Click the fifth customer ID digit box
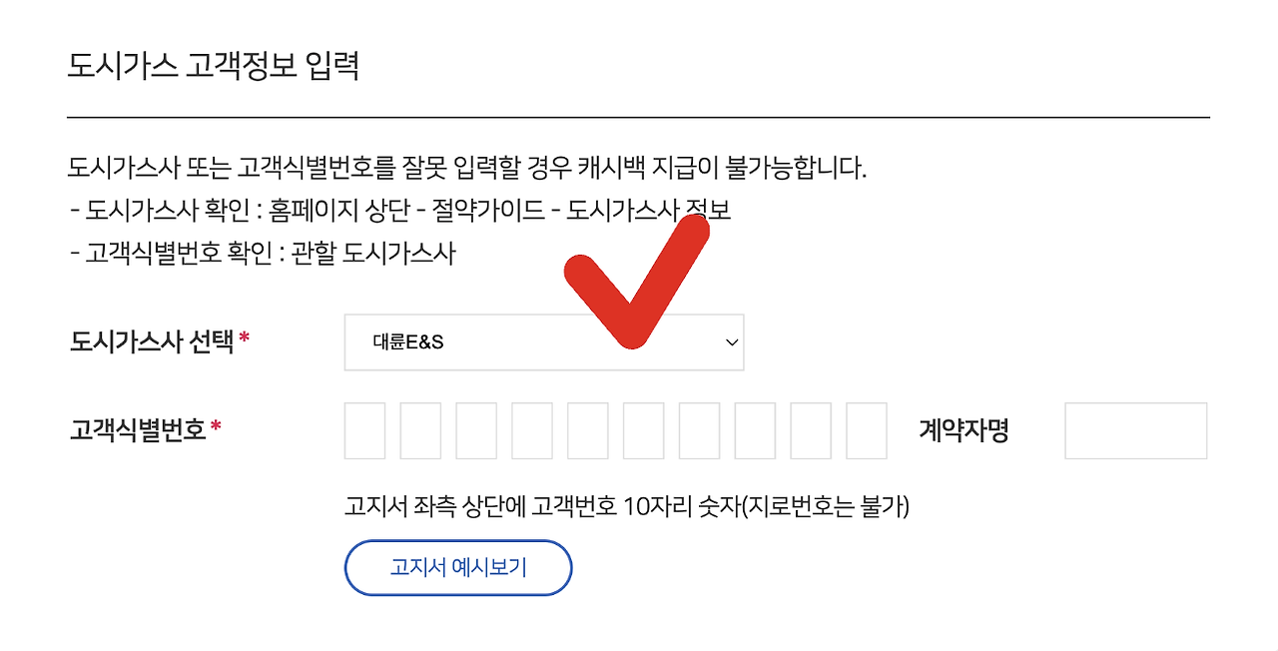This screenshot has height=651, width=1278. point(587,429)
